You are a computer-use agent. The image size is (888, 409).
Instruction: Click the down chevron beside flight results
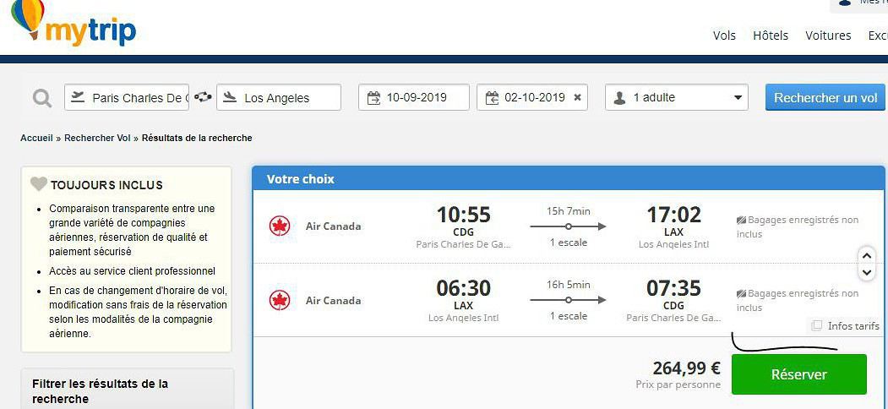pyautogui.click(x=866, y=272)
